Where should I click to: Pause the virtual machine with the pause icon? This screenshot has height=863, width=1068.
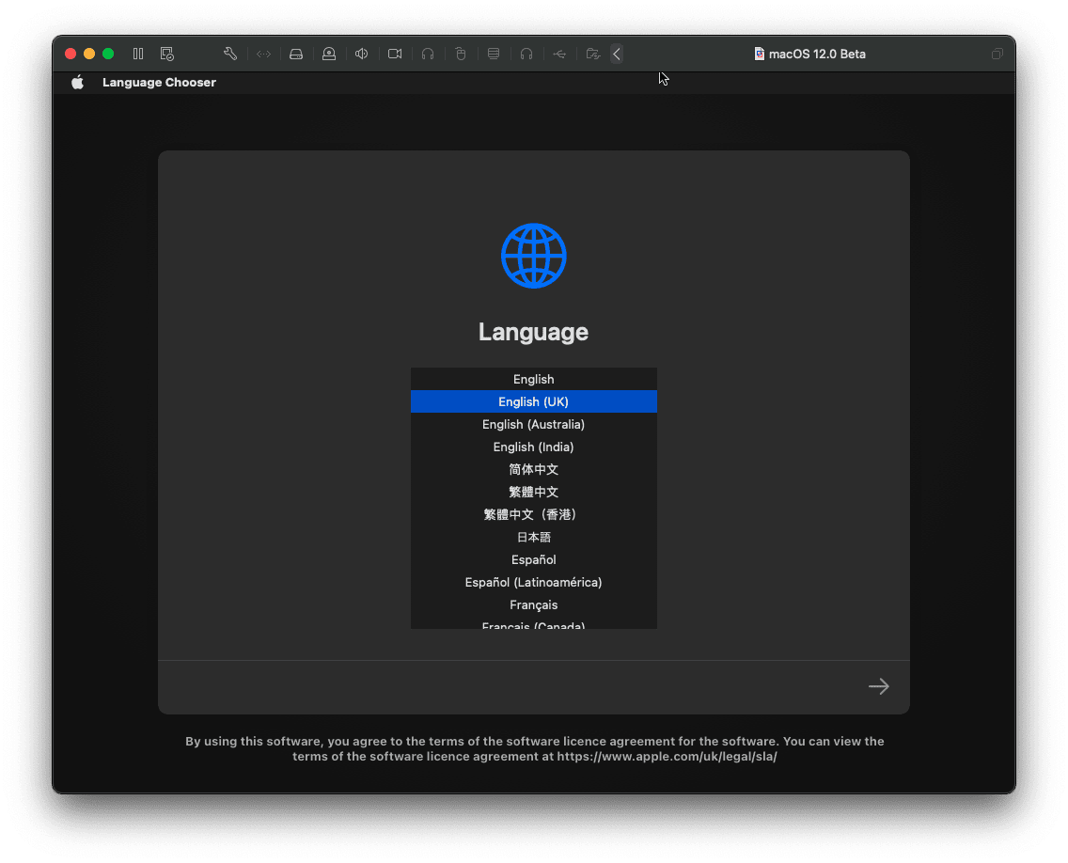(138, 54)
